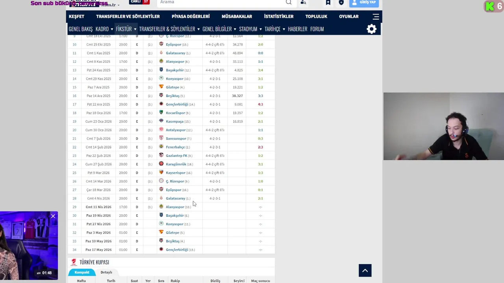Click the Gençlerbirliği crest in row 17
504x283 pixels.
pos(161,104)
